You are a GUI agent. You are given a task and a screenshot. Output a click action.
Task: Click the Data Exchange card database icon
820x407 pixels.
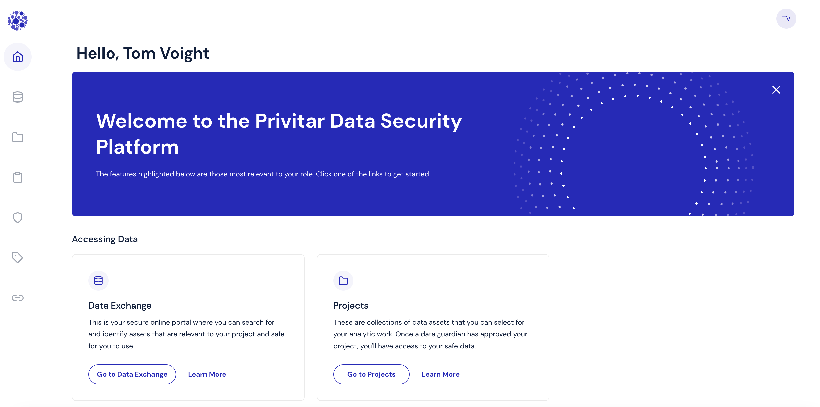click(x=98, y=280)
